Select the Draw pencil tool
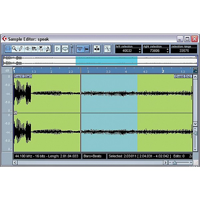The height and width of the screenshot is (200, 200). 21,49
